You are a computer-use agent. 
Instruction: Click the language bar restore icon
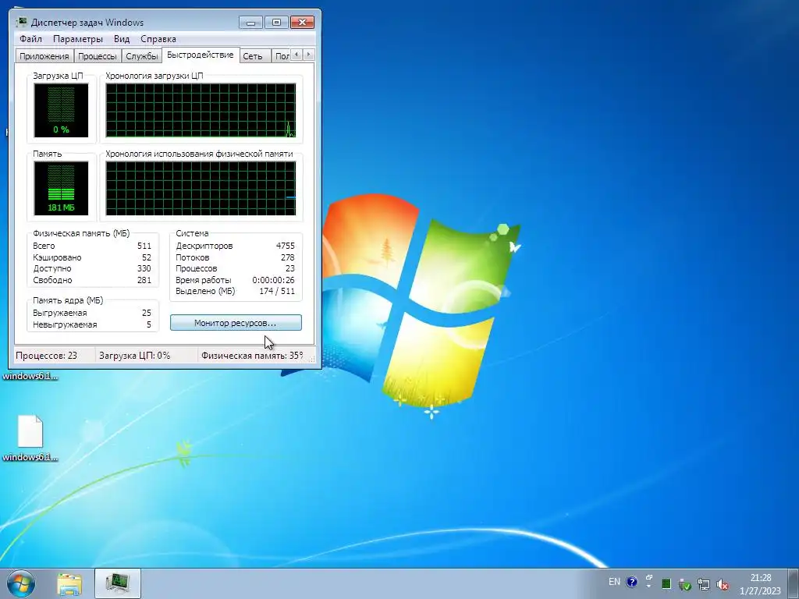tap(649, 578)
